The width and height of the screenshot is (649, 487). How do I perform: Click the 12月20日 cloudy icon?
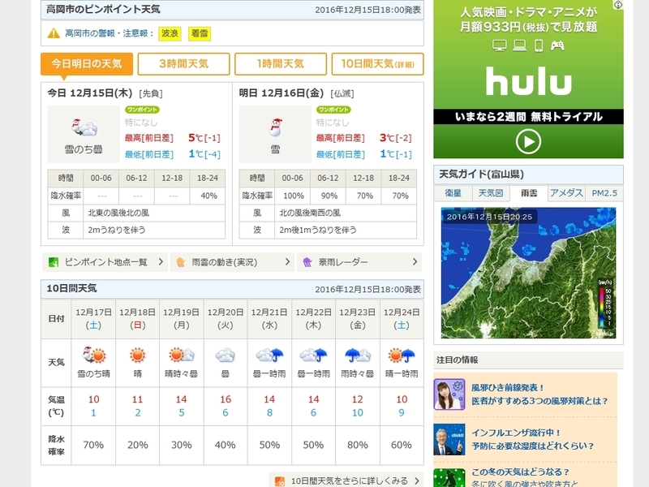click(226, 356)
